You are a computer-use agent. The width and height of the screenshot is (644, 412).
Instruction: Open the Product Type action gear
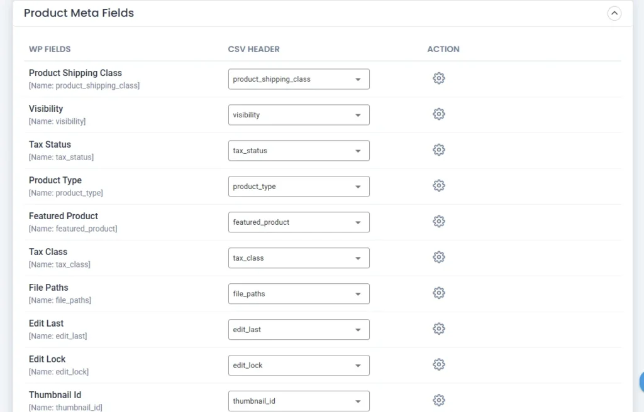coord(439,186)
